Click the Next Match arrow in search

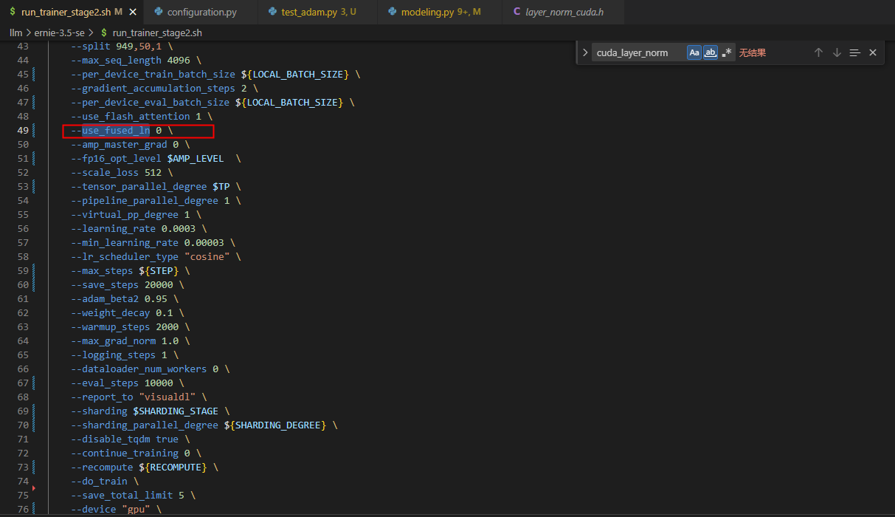click(836, 52)
